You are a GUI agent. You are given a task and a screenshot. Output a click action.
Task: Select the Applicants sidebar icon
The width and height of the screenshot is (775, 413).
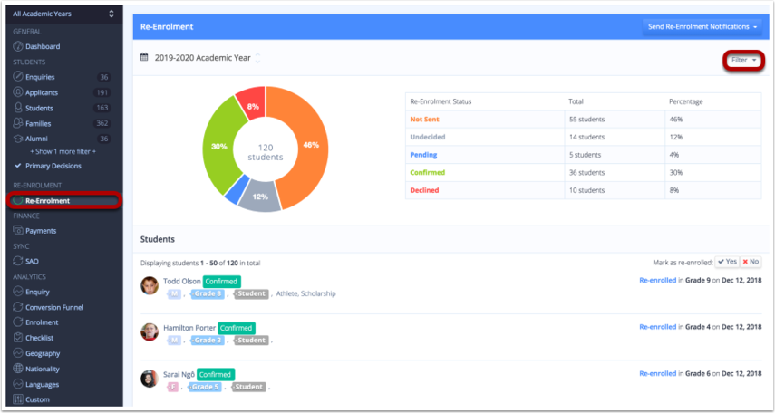click(x=17, y=92)
